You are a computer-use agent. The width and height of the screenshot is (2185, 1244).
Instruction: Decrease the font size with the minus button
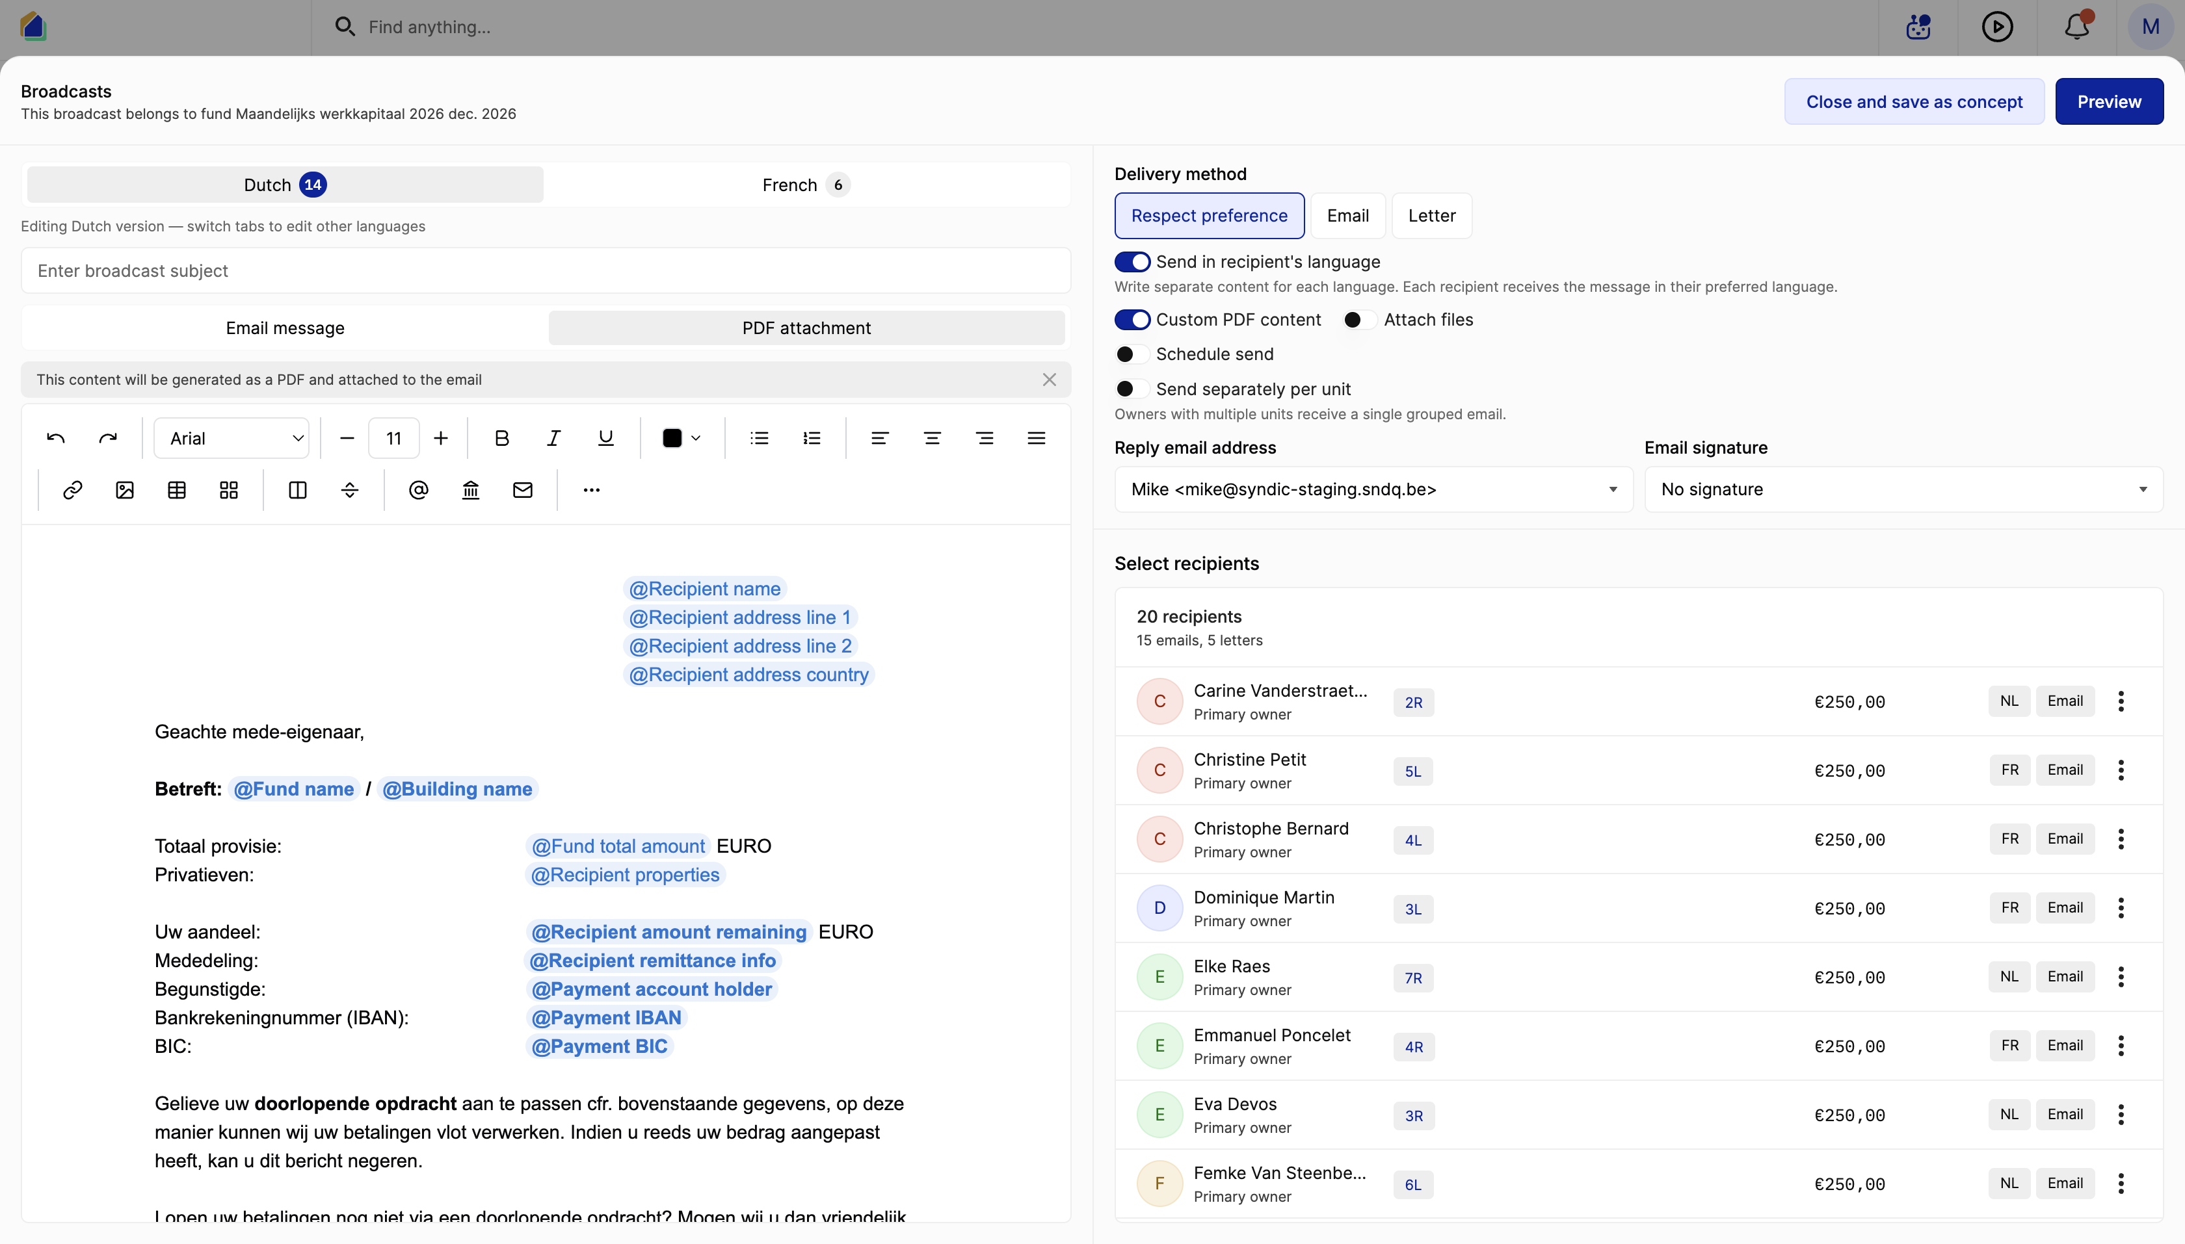pyautogui.click(x=346, y=438)
